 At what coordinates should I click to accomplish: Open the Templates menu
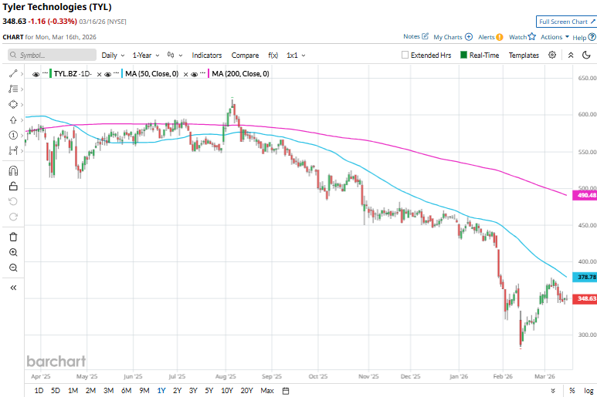point(524,55)
